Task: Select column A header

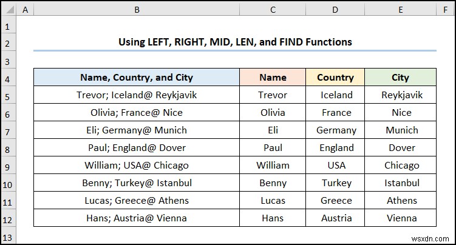Action: pos(25,10)
